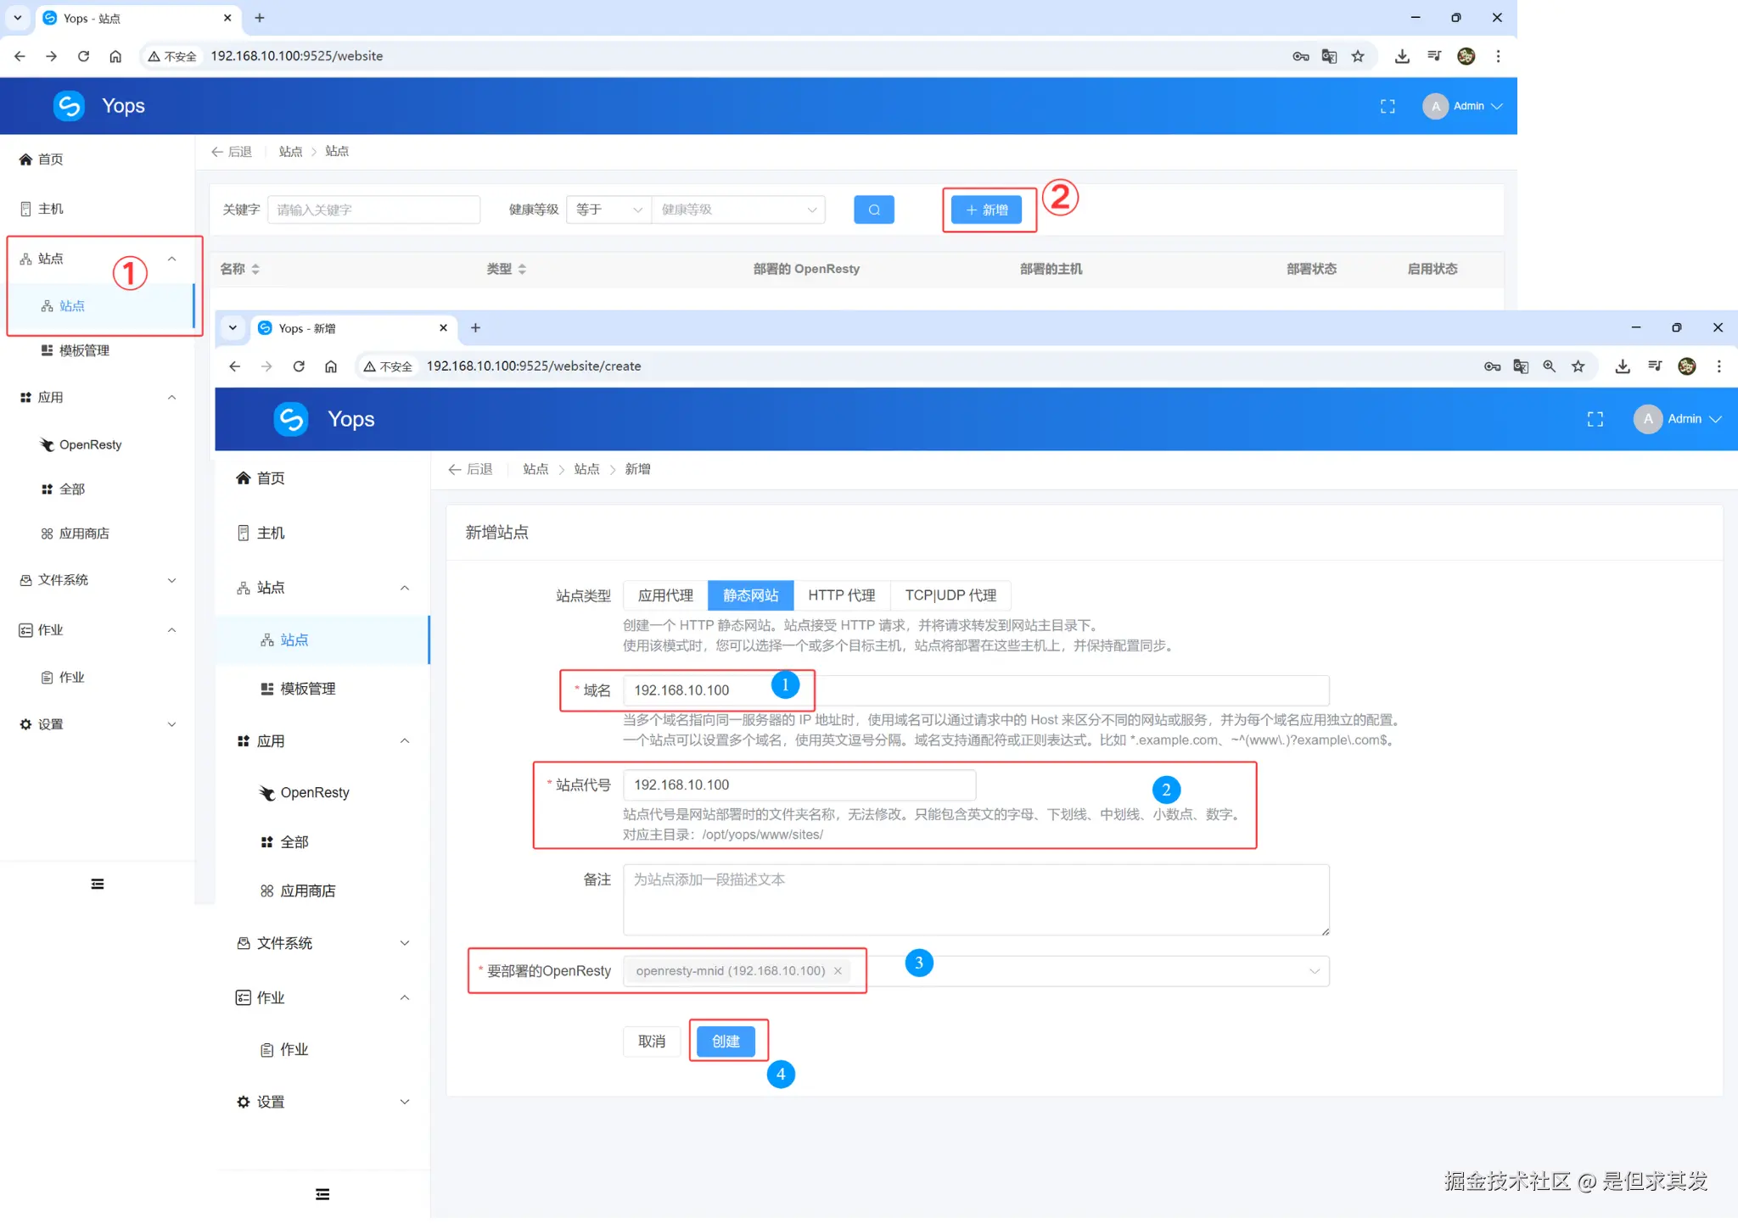Select the TCP|UDP 代理 site type option
Image resolution: width=1738 pixels, height=1223 pixels.
(x=950, y=595)
